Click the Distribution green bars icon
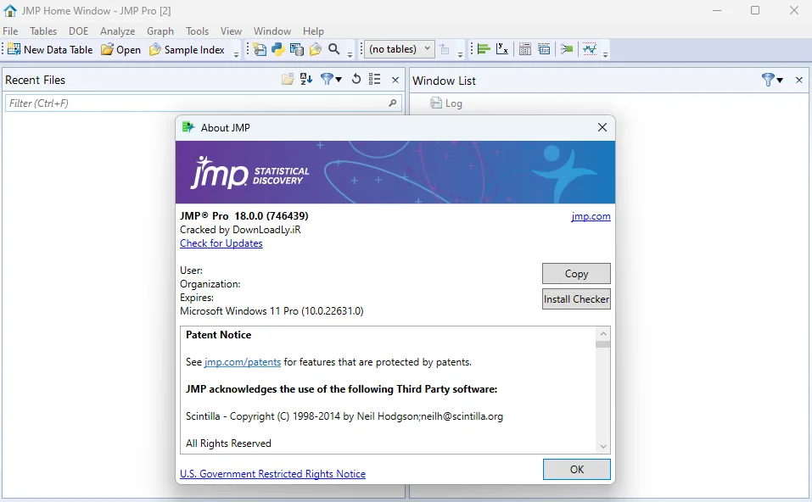Image resolution: width=812 pixels, height=502 pixels. point(484,49)
